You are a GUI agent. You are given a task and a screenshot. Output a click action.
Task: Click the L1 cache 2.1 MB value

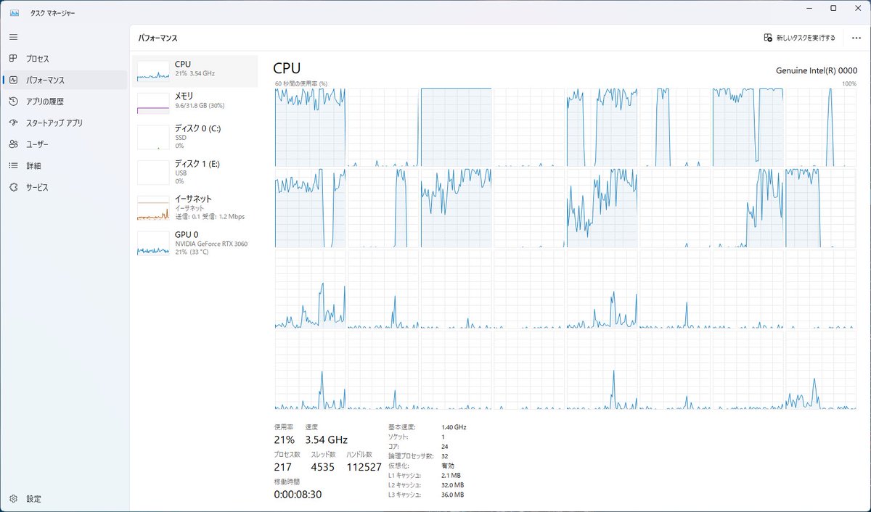click(x=451, y=475)
